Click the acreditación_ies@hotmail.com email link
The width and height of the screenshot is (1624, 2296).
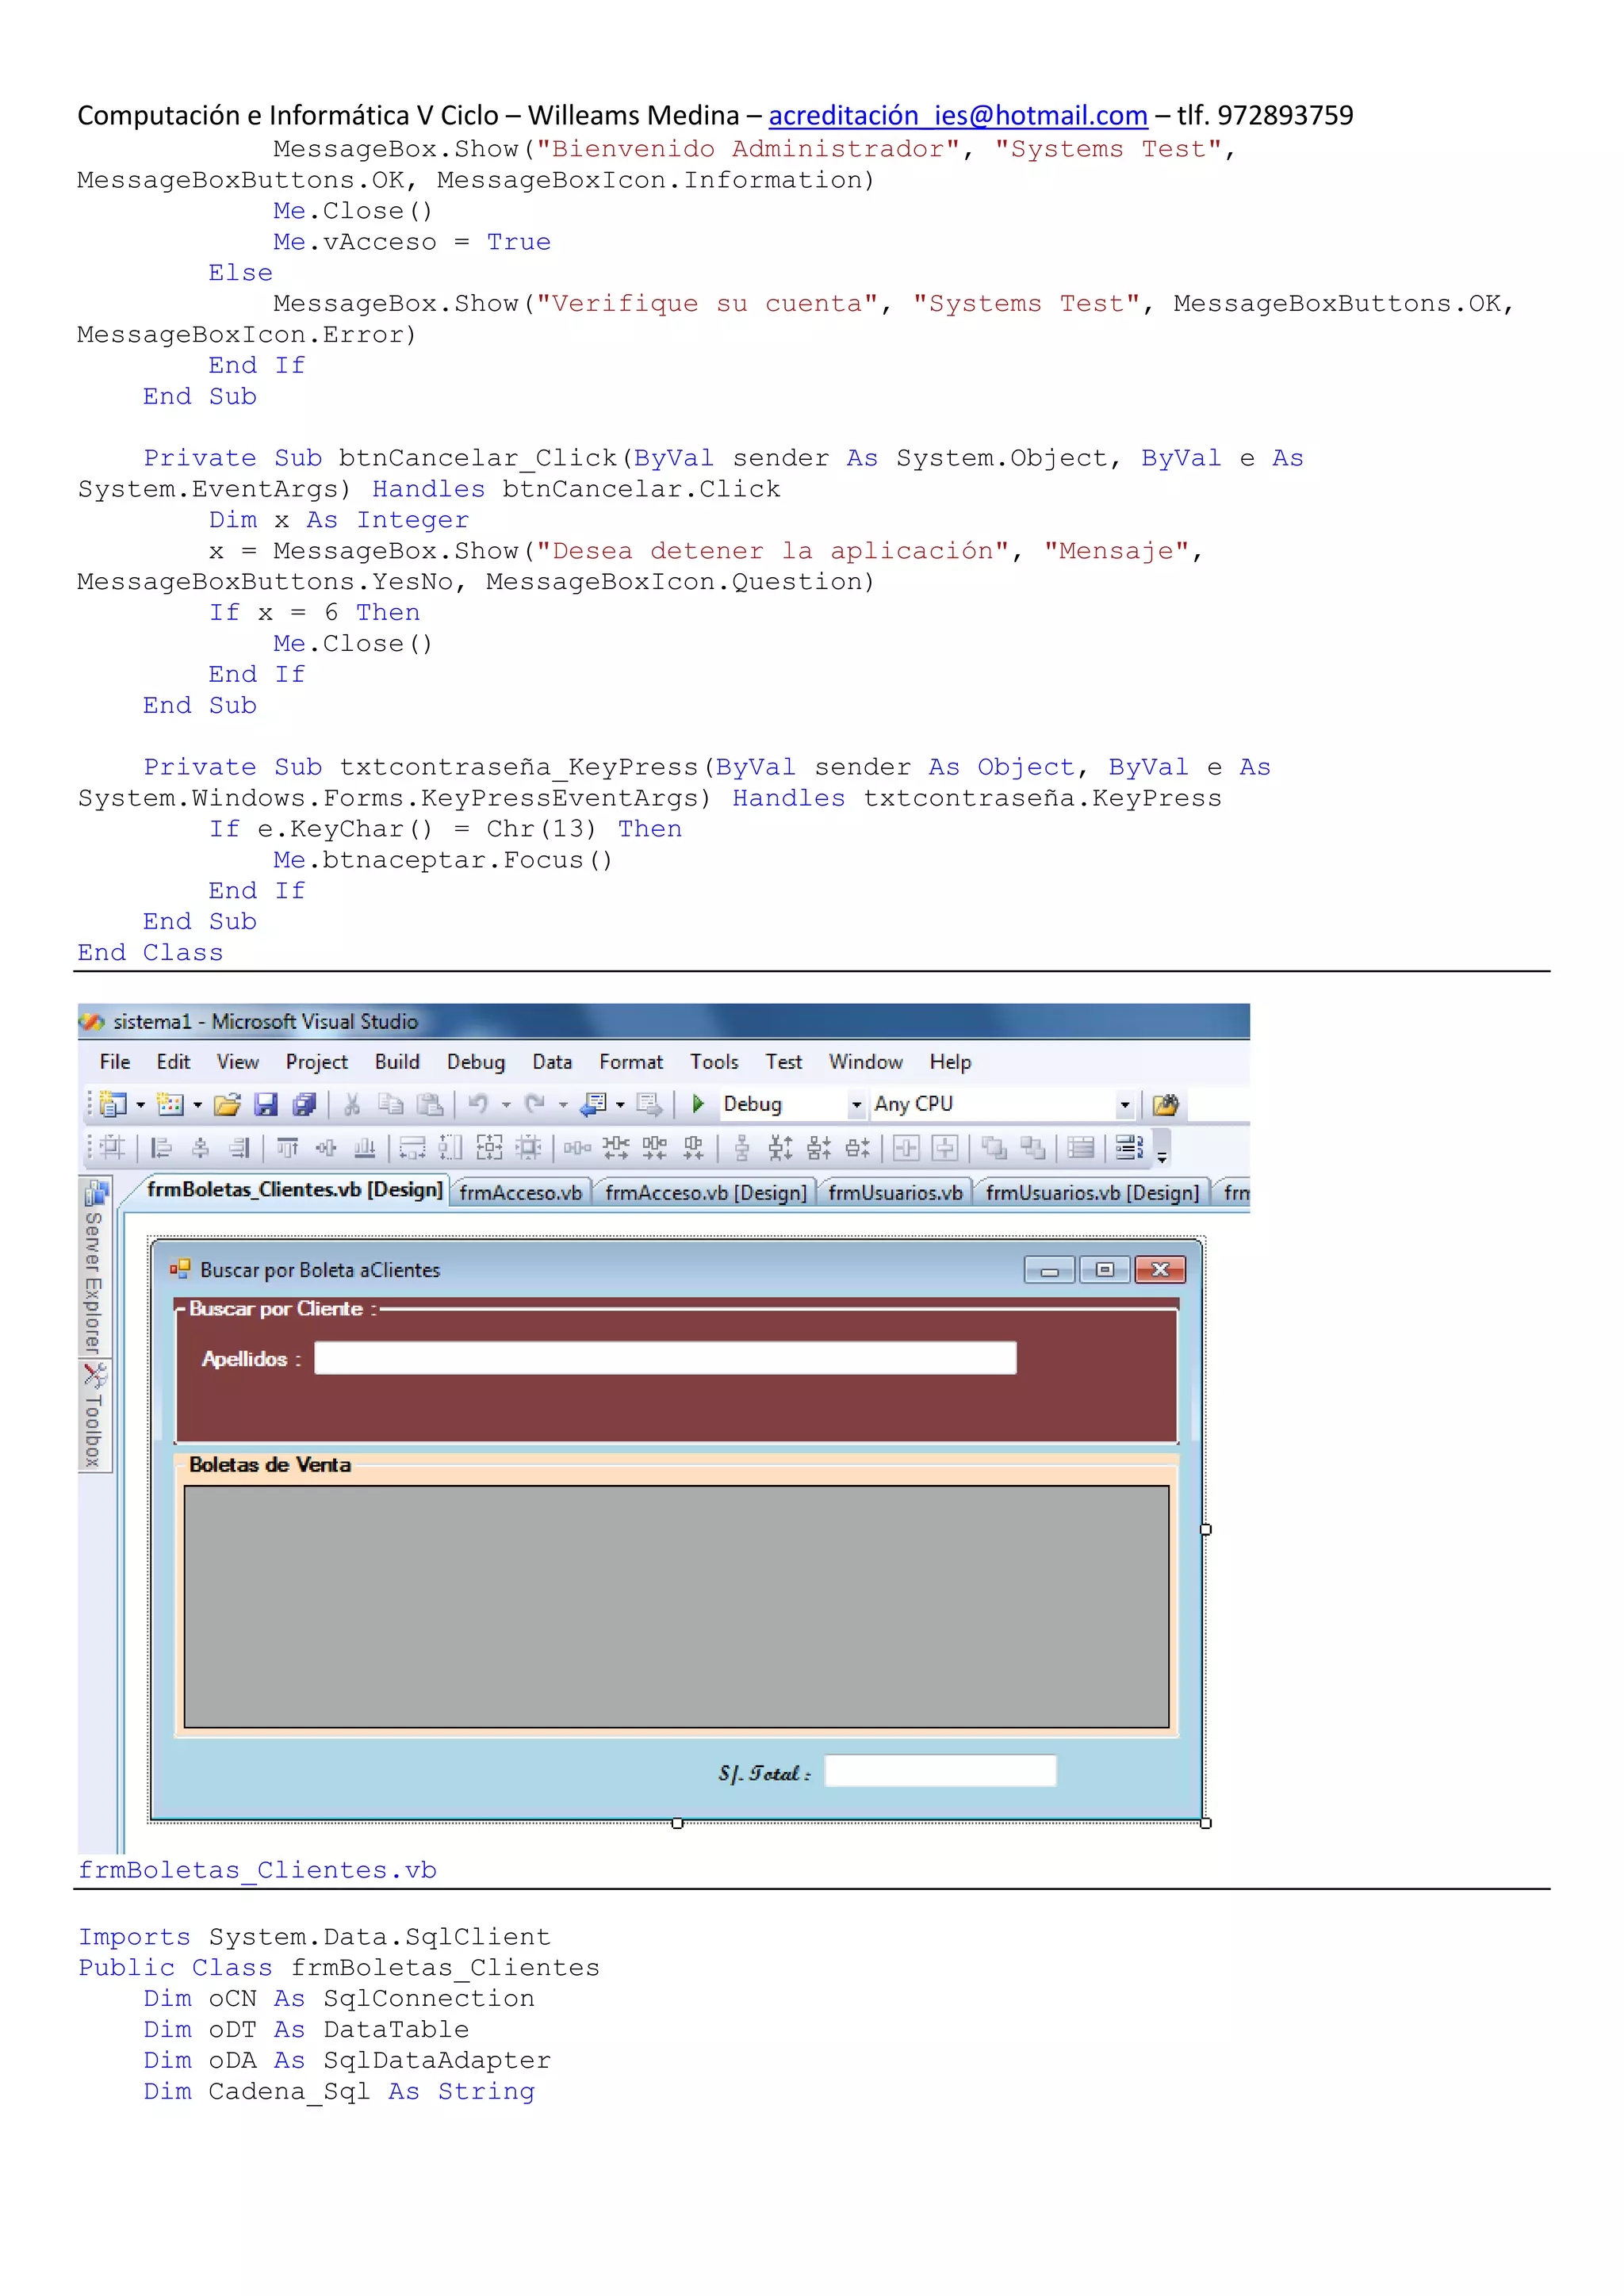(x=957, y=116)
